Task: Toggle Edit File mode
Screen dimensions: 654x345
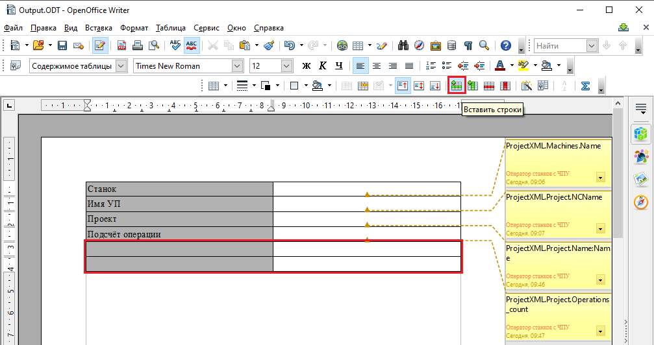Action: pyautogui.click(x=100, y=45)
